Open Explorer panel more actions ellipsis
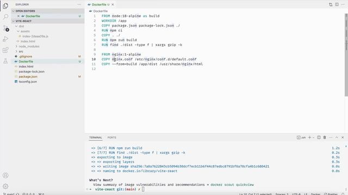The image size is (348, 195). pyautogui.click(x=79, y=4)
